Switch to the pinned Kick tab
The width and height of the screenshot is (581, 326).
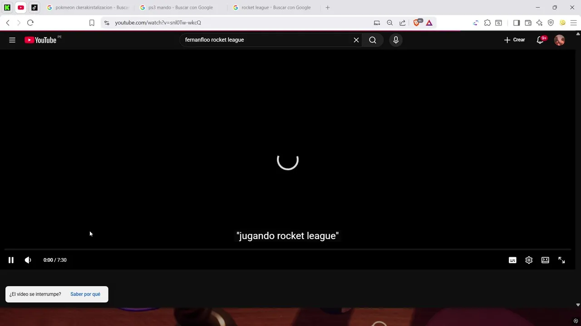coord(7,7)
